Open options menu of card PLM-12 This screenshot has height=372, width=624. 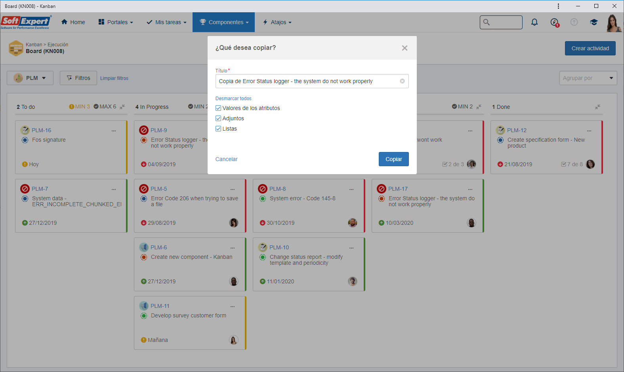click(x=589, y=131)
